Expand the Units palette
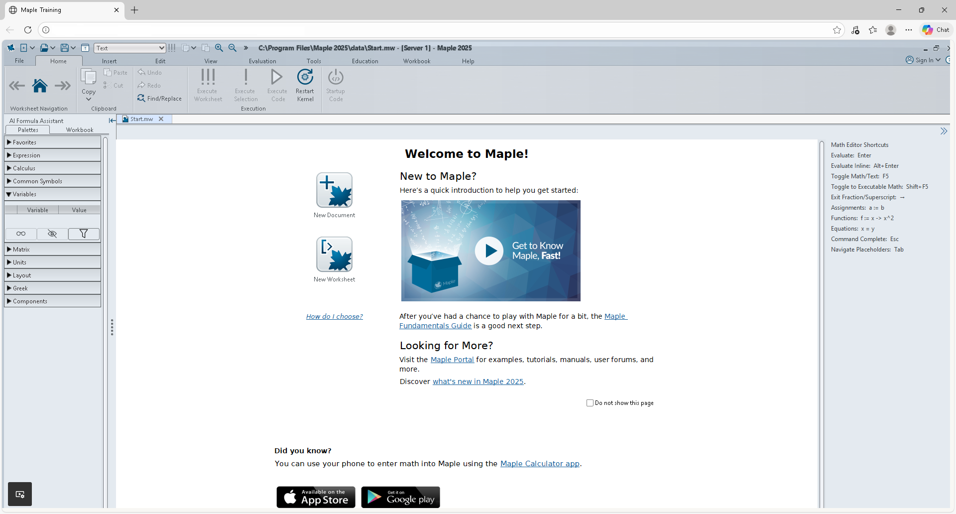The width and height of the screenshot is (956, 514). pyautogui.click(x=52, y=262)
